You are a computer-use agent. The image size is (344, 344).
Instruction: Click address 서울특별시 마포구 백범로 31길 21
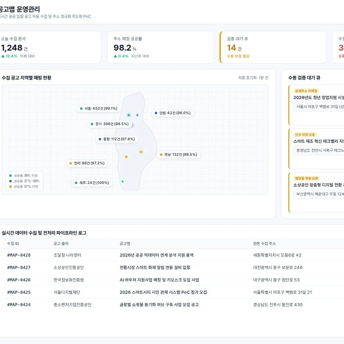point(282,292)
